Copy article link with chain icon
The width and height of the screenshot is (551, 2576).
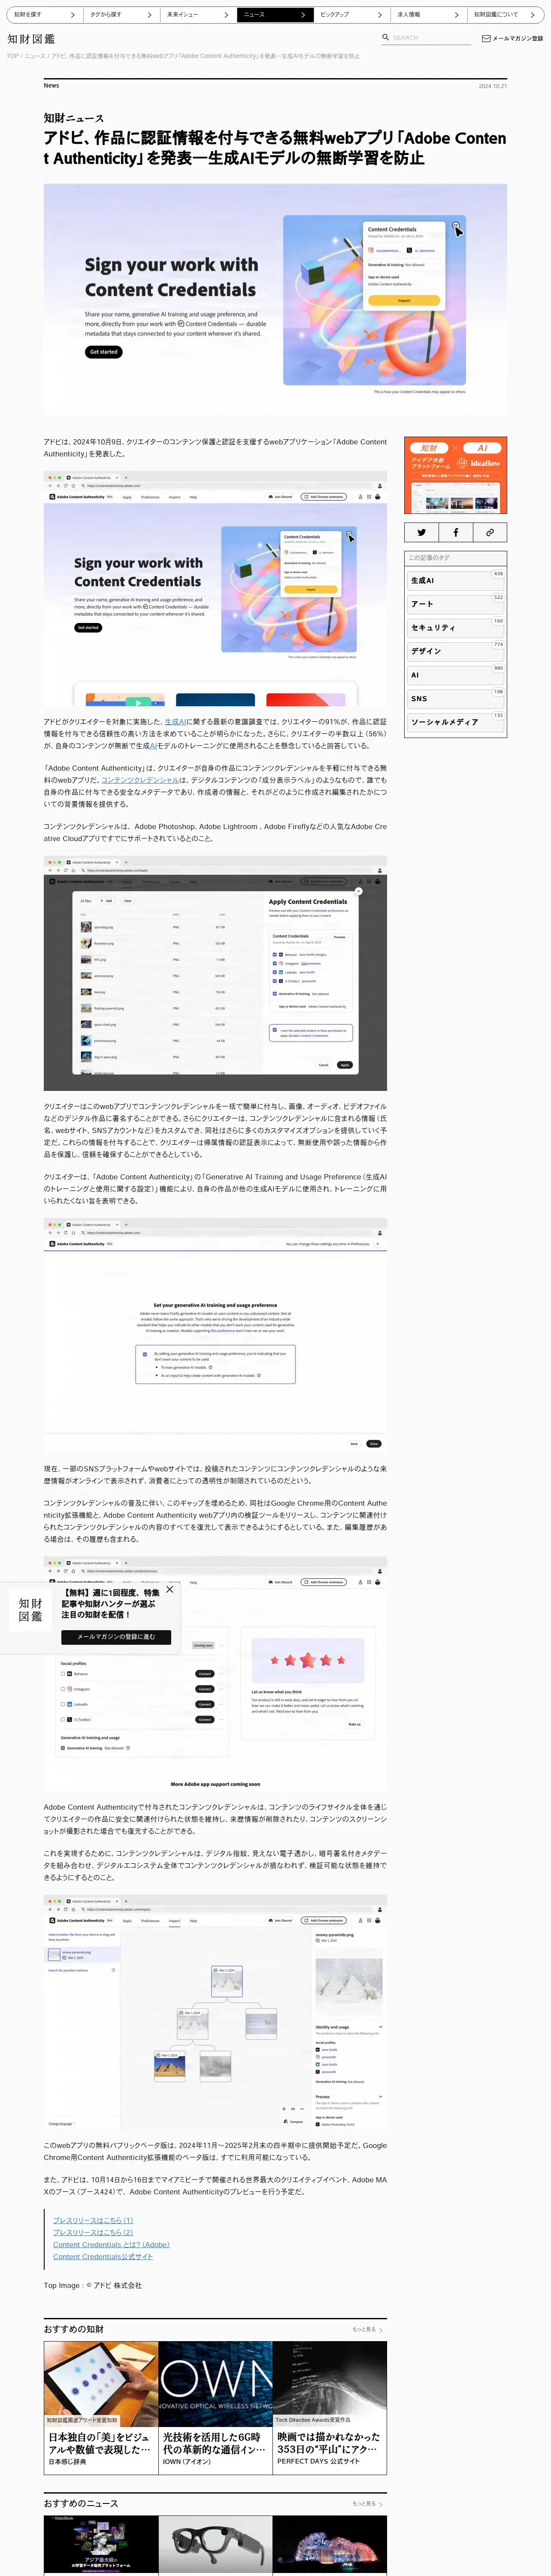(489, 532)
